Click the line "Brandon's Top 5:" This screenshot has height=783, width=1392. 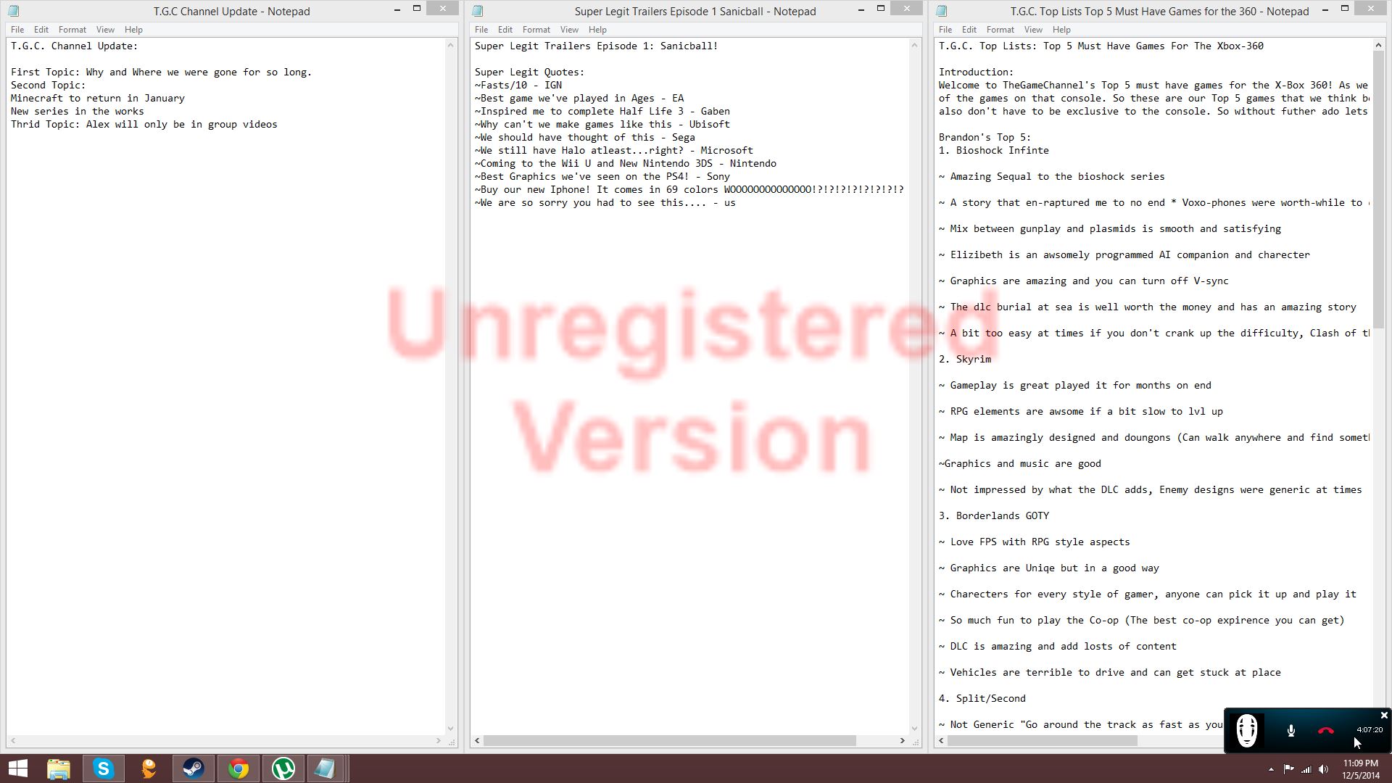tap(985, 137)
